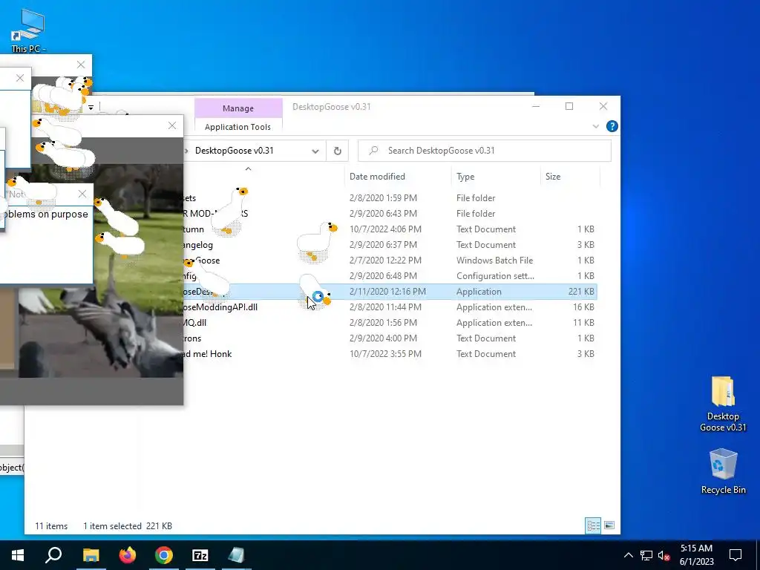Viewport: 760px width, 570px height.
Task: Maximize the DesktopGoose v0.31 Explorer window
Action: coord(569,107)
